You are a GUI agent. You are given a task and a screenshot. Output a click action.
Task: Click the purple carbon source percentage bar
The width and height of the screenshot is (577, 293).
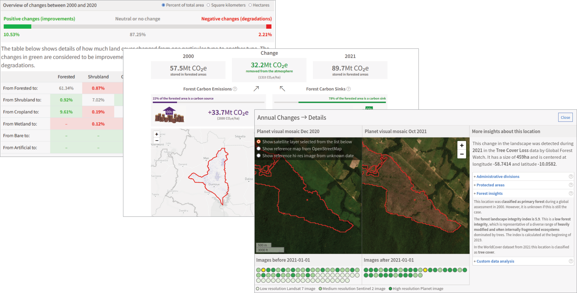click(165, 102)
